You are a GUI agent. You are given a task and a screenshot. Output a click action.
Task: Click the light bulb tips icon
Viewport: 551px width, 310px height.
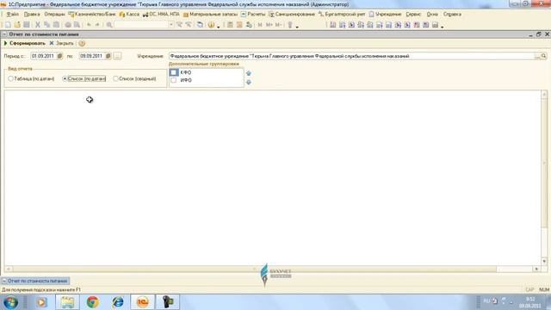point(290,25)
